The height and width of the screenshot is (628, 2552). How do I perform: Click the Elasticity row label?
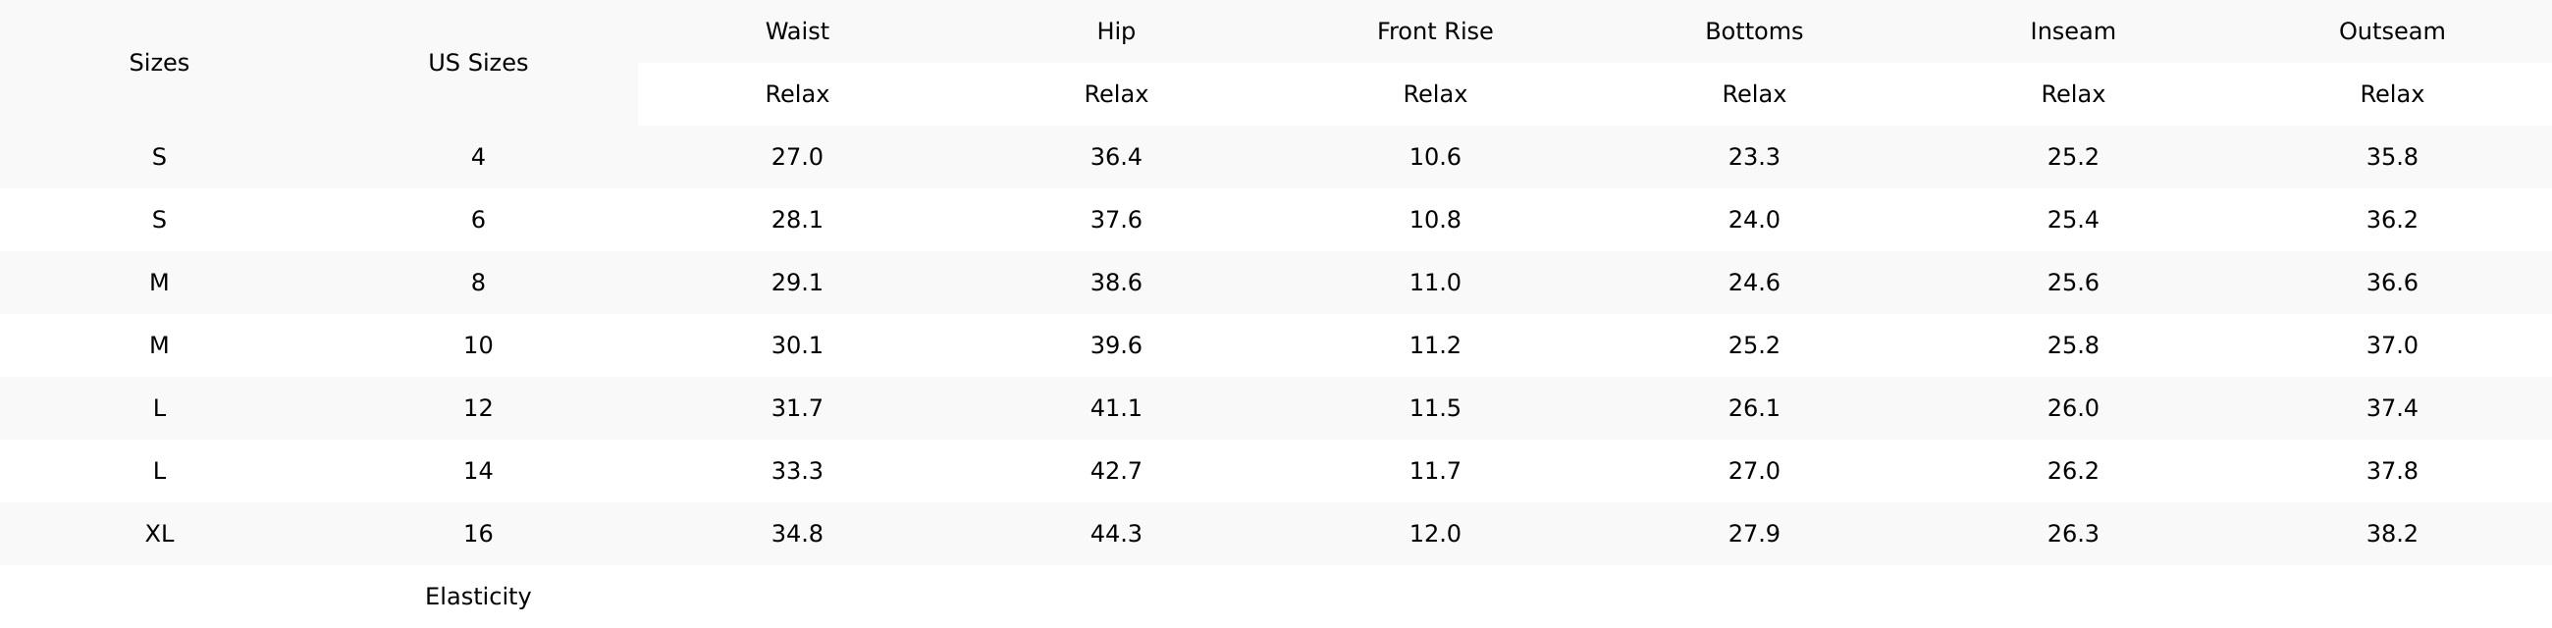coord(477,597)
